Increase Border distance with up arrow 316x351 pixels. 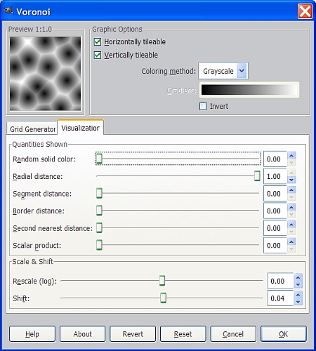pos(291,207)
